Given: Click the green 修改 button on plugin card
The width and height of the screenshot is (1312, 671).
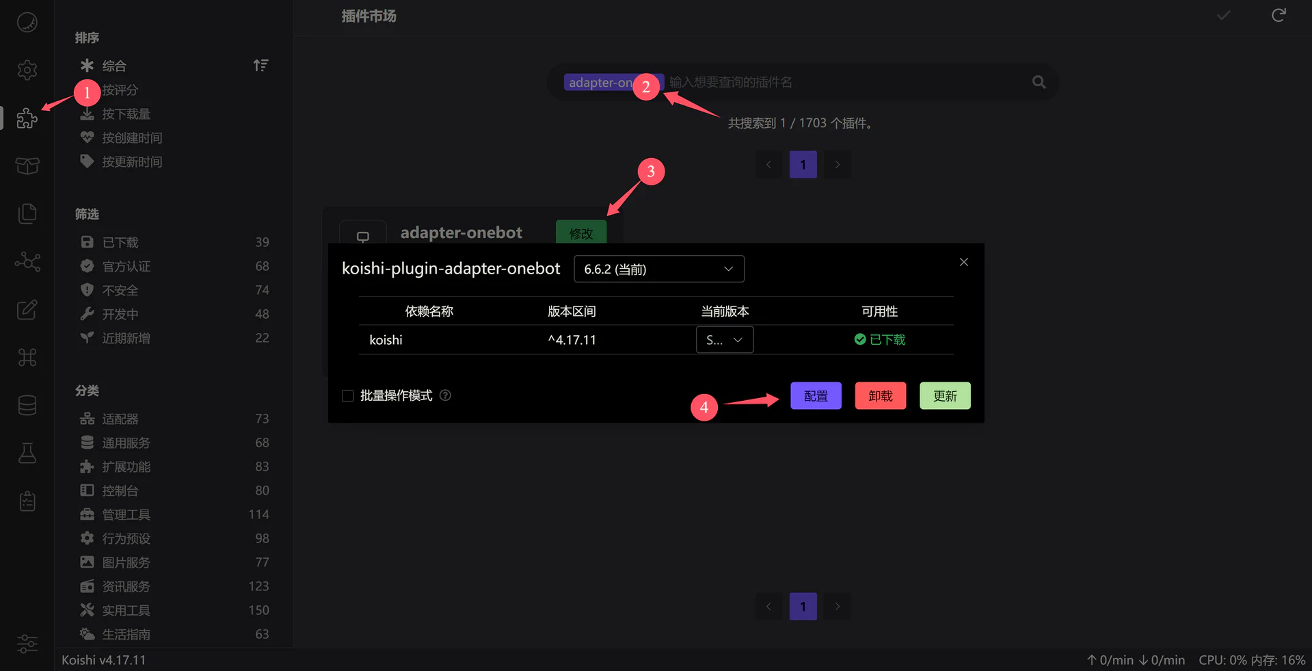Looking at the screenshot, I should pyautogui.click(x=581, y=232).
